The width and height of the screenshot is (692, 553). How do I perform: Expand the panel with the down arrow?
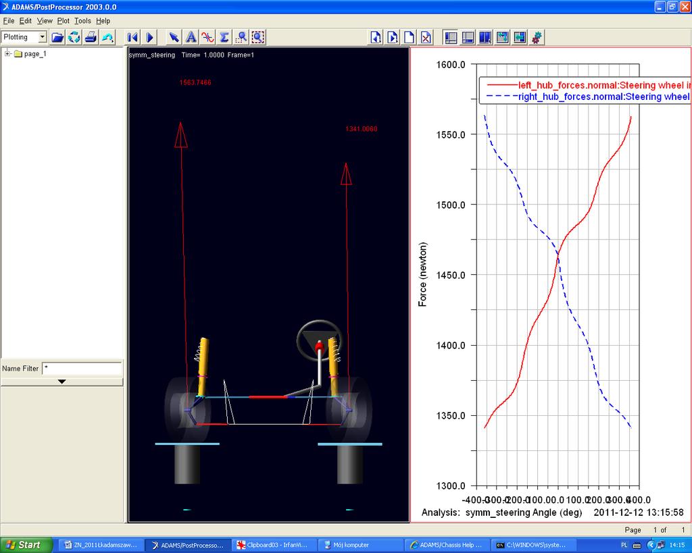tap(61, 381)
